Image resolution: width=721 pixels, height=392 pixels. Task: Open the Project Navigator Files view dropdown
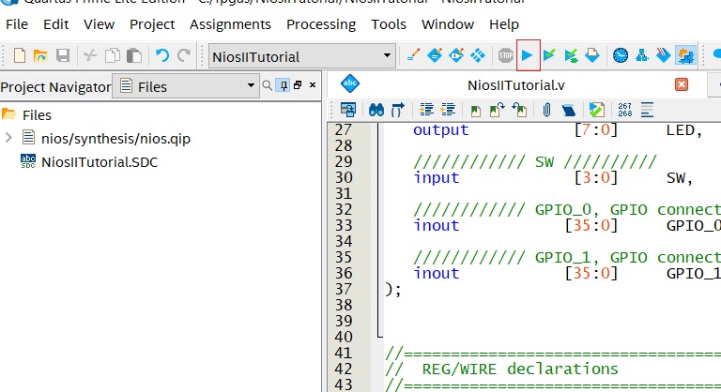pos(187,86)
